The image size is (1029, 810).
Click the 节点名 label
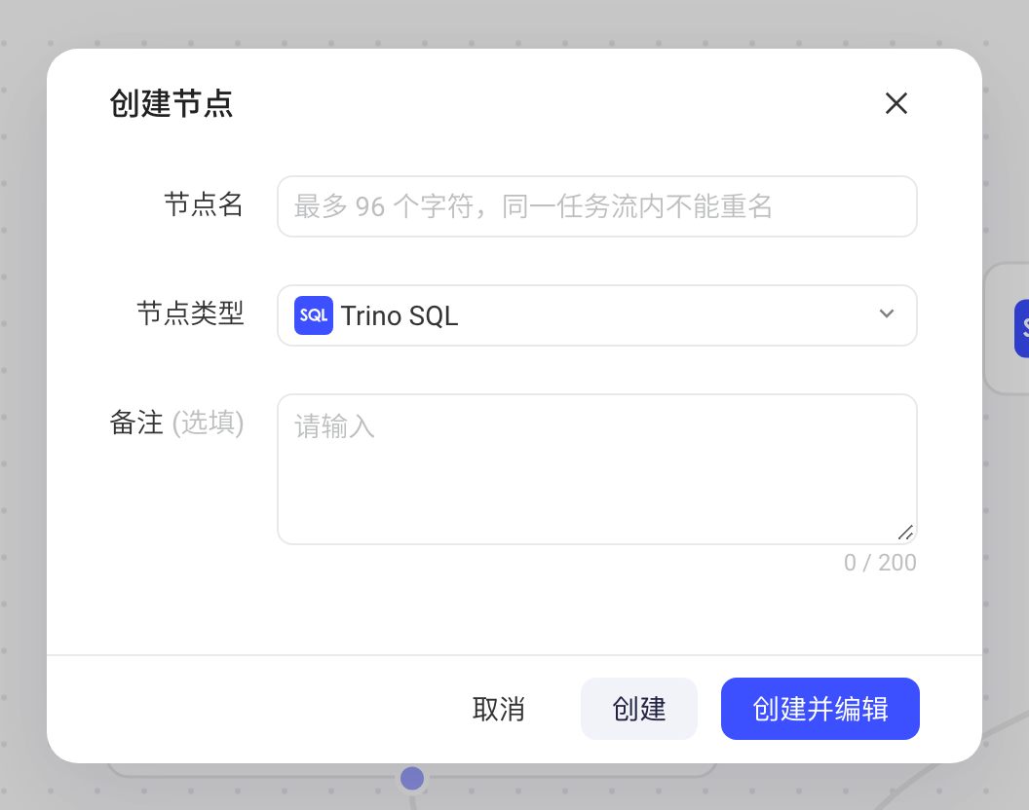tap(204, 204)
